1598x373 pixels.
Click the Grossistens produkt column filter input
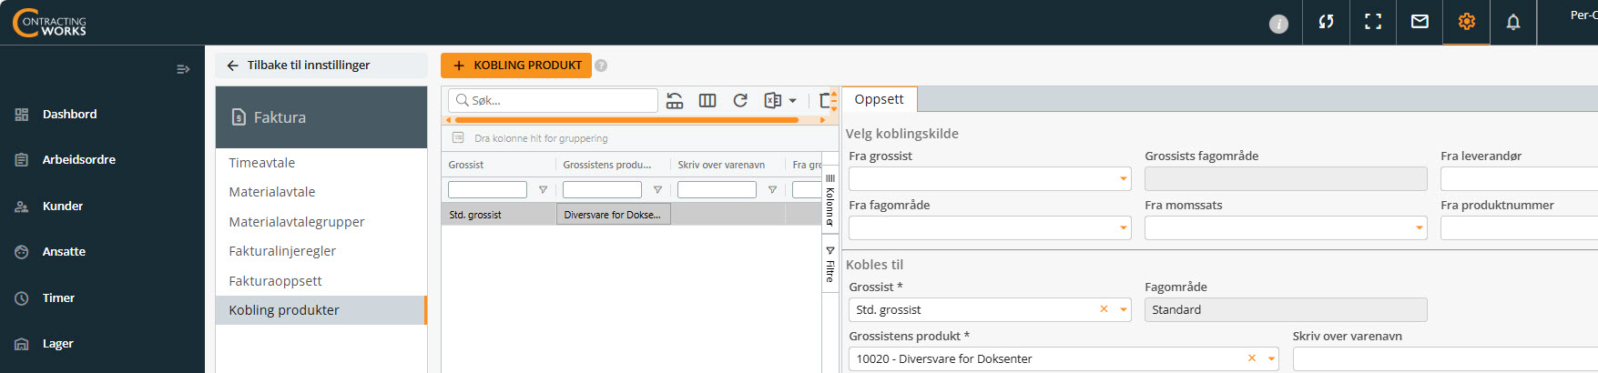(602, 190)
